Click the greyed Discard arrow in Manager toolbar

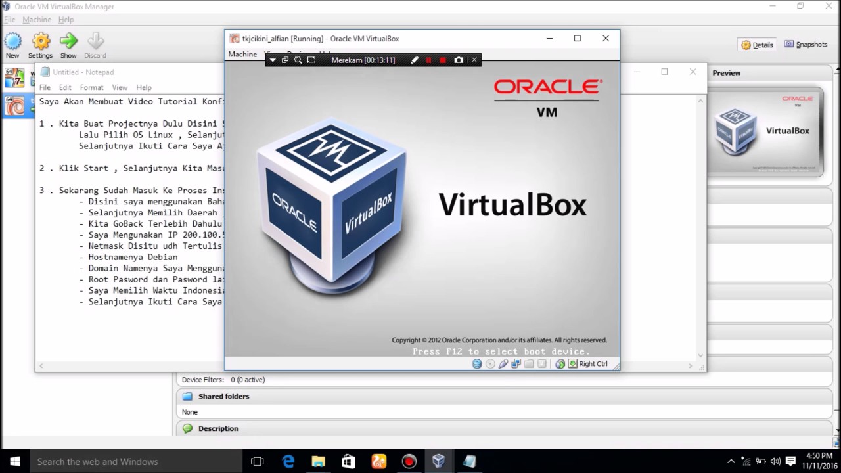pyautogui.click(x=95, y=41)
